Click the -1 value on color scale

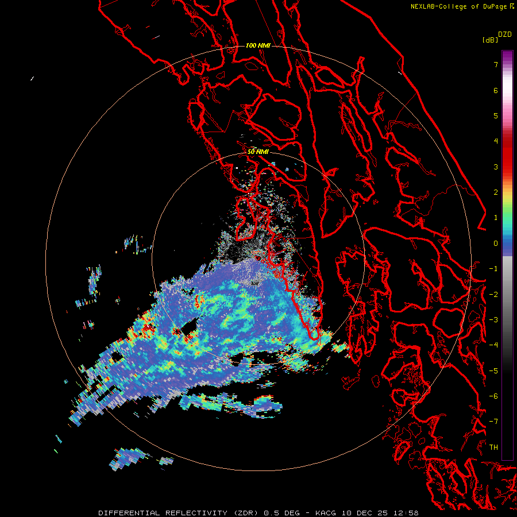click(493, 269)
